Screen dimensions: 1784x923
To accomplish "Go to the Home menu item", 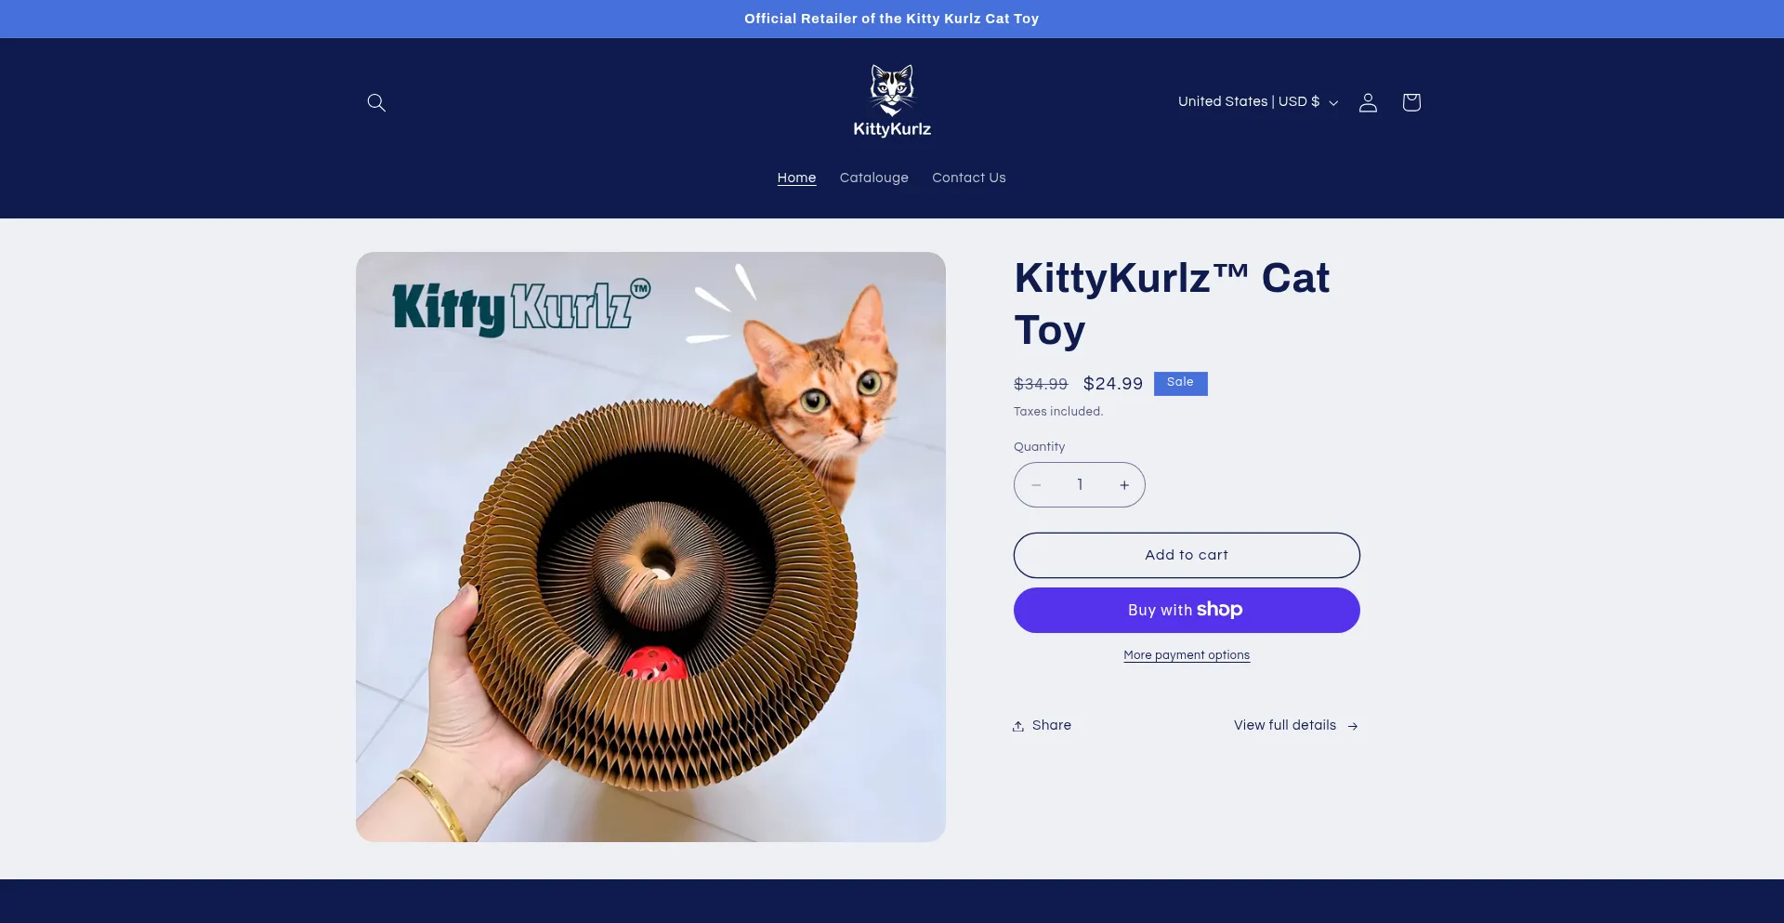I will tap(796, 178).
